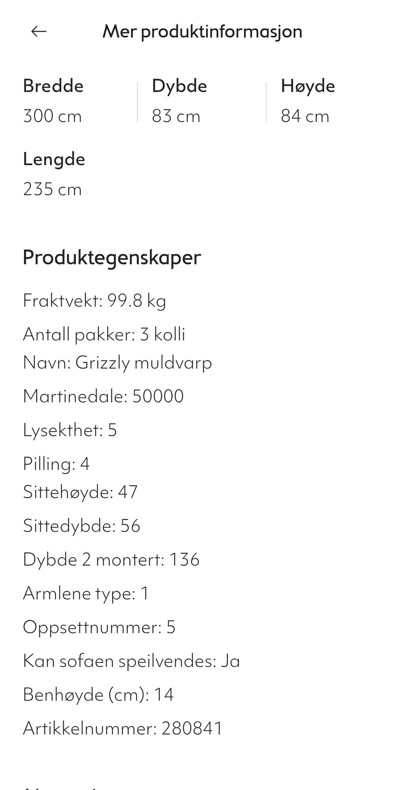Viewport: 405px width, 790px height.
Task: Select the 'Dybde' dimension label
Action: 180,85
